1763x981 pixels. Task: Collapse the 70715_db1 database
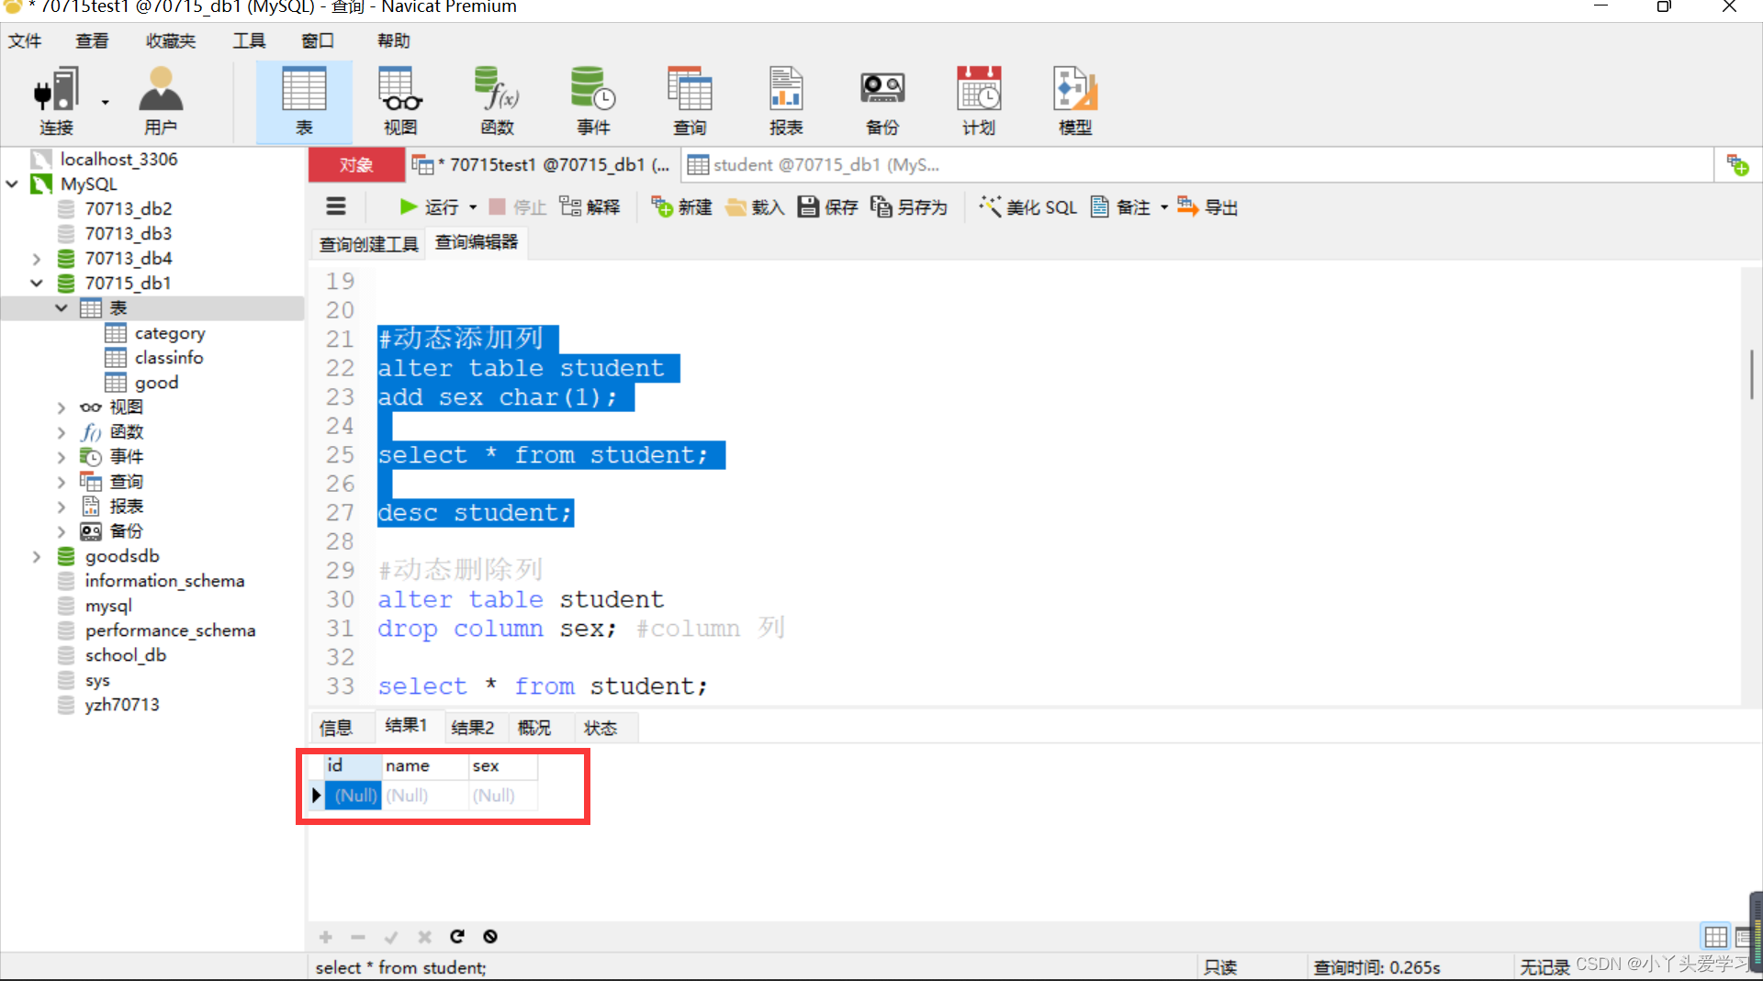[37, 283]
